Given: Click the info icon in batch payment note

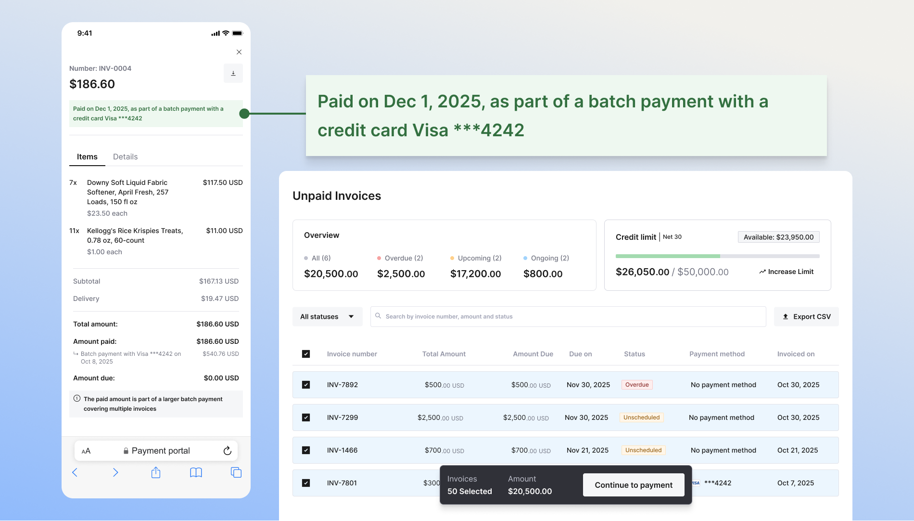Looking at the screenshot, I should (77, 398).
